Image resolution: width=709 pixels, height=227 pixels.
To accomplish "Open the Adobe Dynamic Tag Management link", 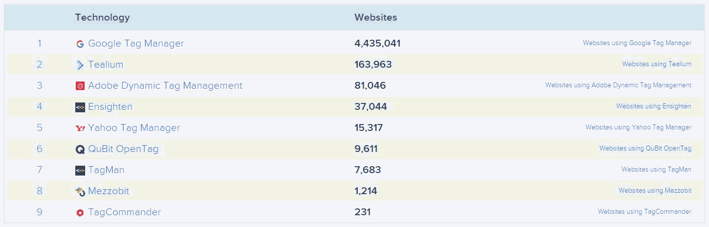I will pos(165,86).
